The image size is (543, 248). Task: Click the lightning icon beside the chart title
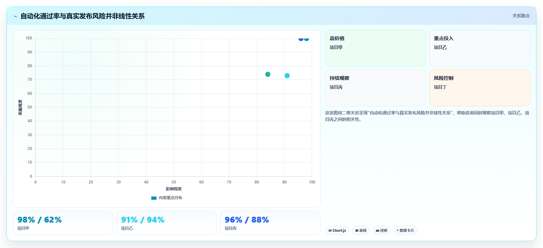click(x=15, y=16)
